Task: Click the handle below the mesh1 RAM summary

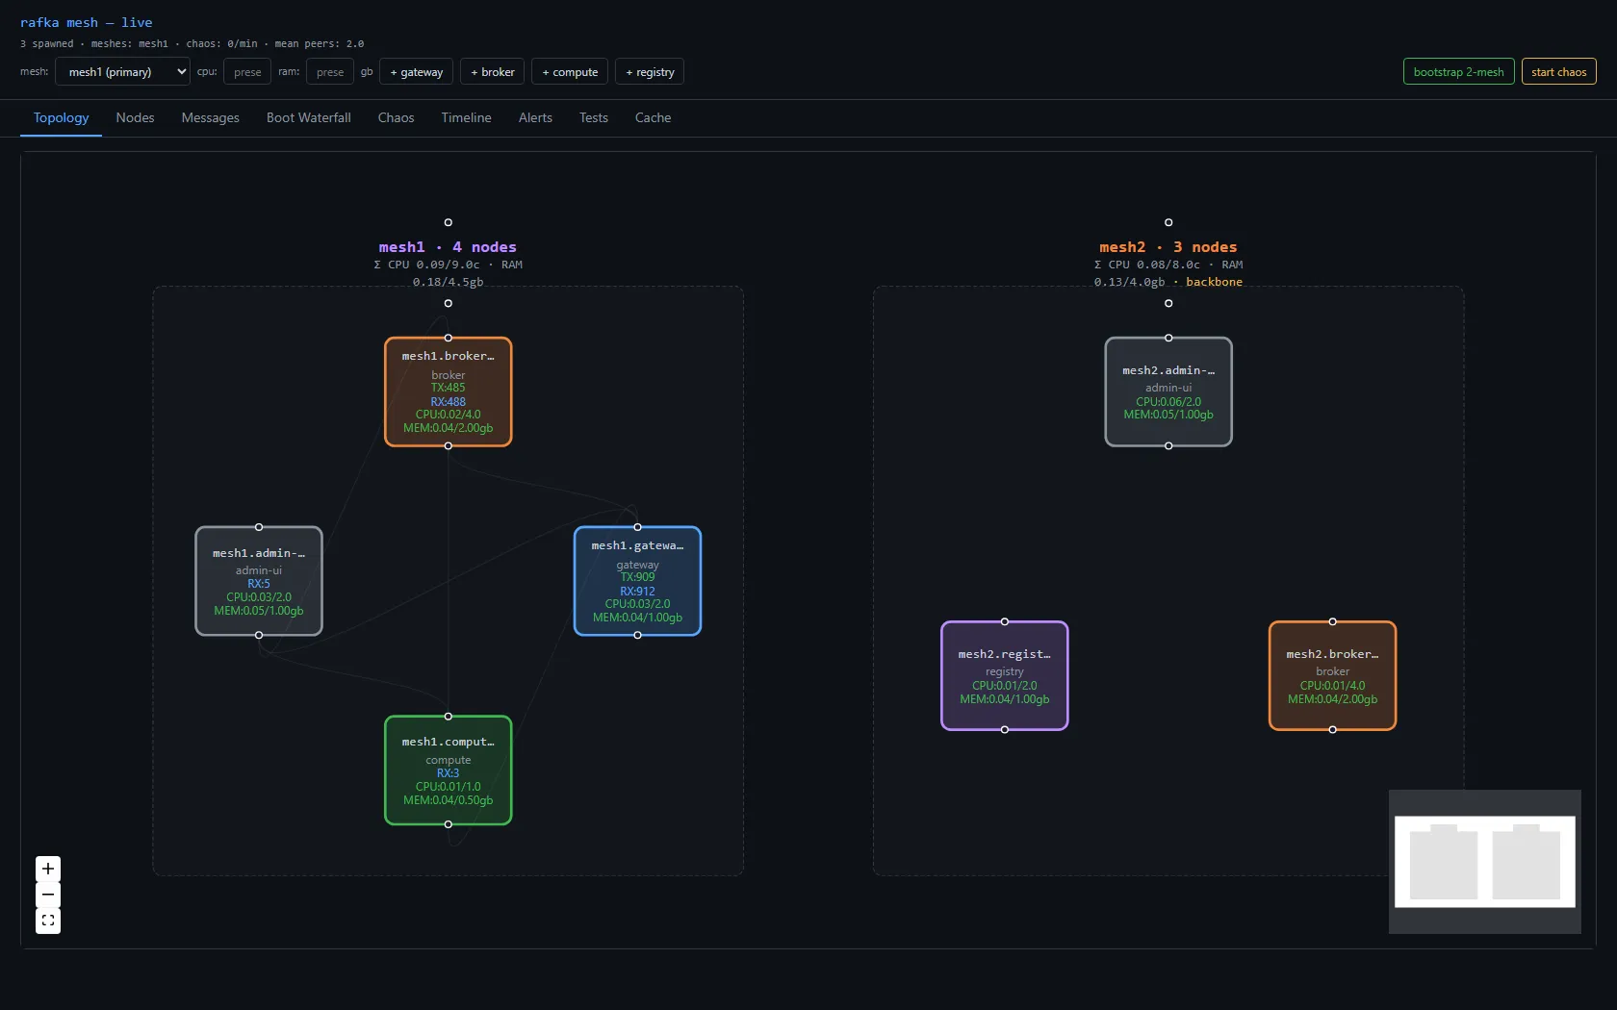Action: [448, 303]
